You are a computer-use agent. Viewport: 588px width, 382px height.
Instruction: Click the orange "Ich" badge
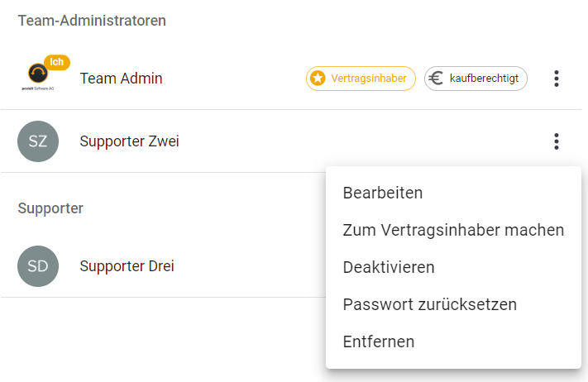pos(57,62)
